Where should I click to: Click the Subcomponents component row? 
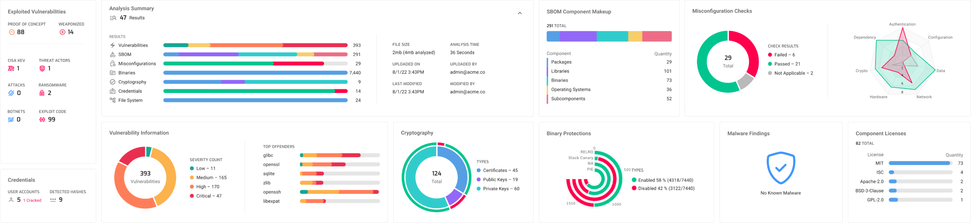pyautogui.click(x=609, y=99)
